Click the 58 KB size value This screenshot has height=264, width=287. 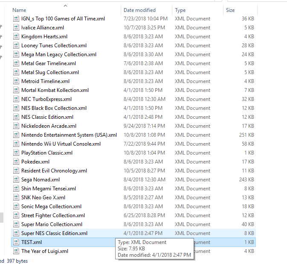tap(248, 144)
